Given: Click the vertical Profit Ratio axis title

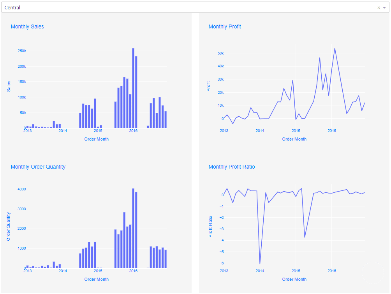Looking at the screenshot, I should point(210,226).
